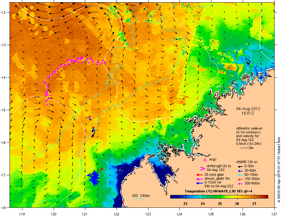Click the 25 tick label on the colorbar

point(220,204)
